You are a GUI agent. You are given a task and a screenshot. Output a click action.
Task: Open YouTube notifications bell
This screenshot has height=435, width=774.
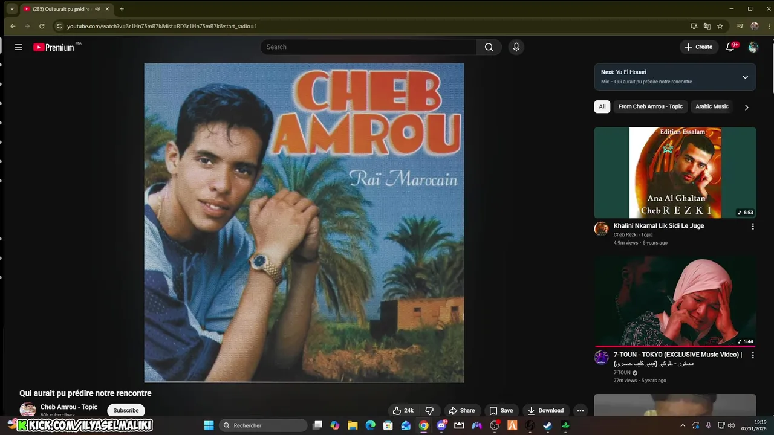[x=730, y=47]
